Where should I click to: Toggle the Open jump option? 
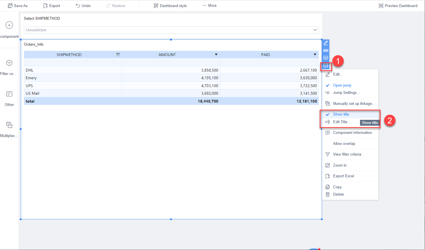pos(350,85)
